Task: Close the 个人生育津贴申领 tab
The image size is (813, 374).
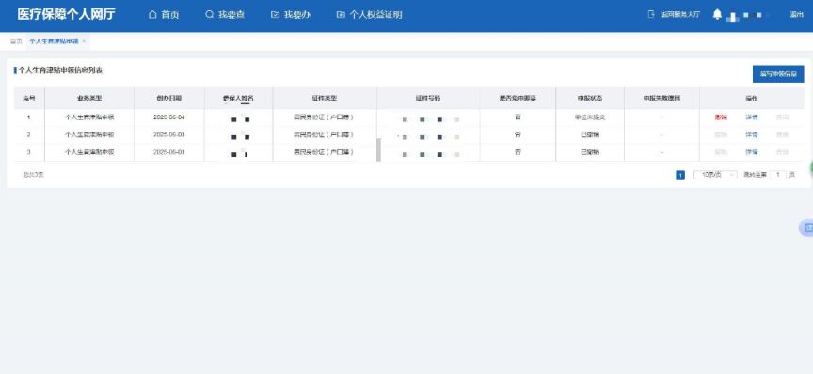Action: [84, 41]
